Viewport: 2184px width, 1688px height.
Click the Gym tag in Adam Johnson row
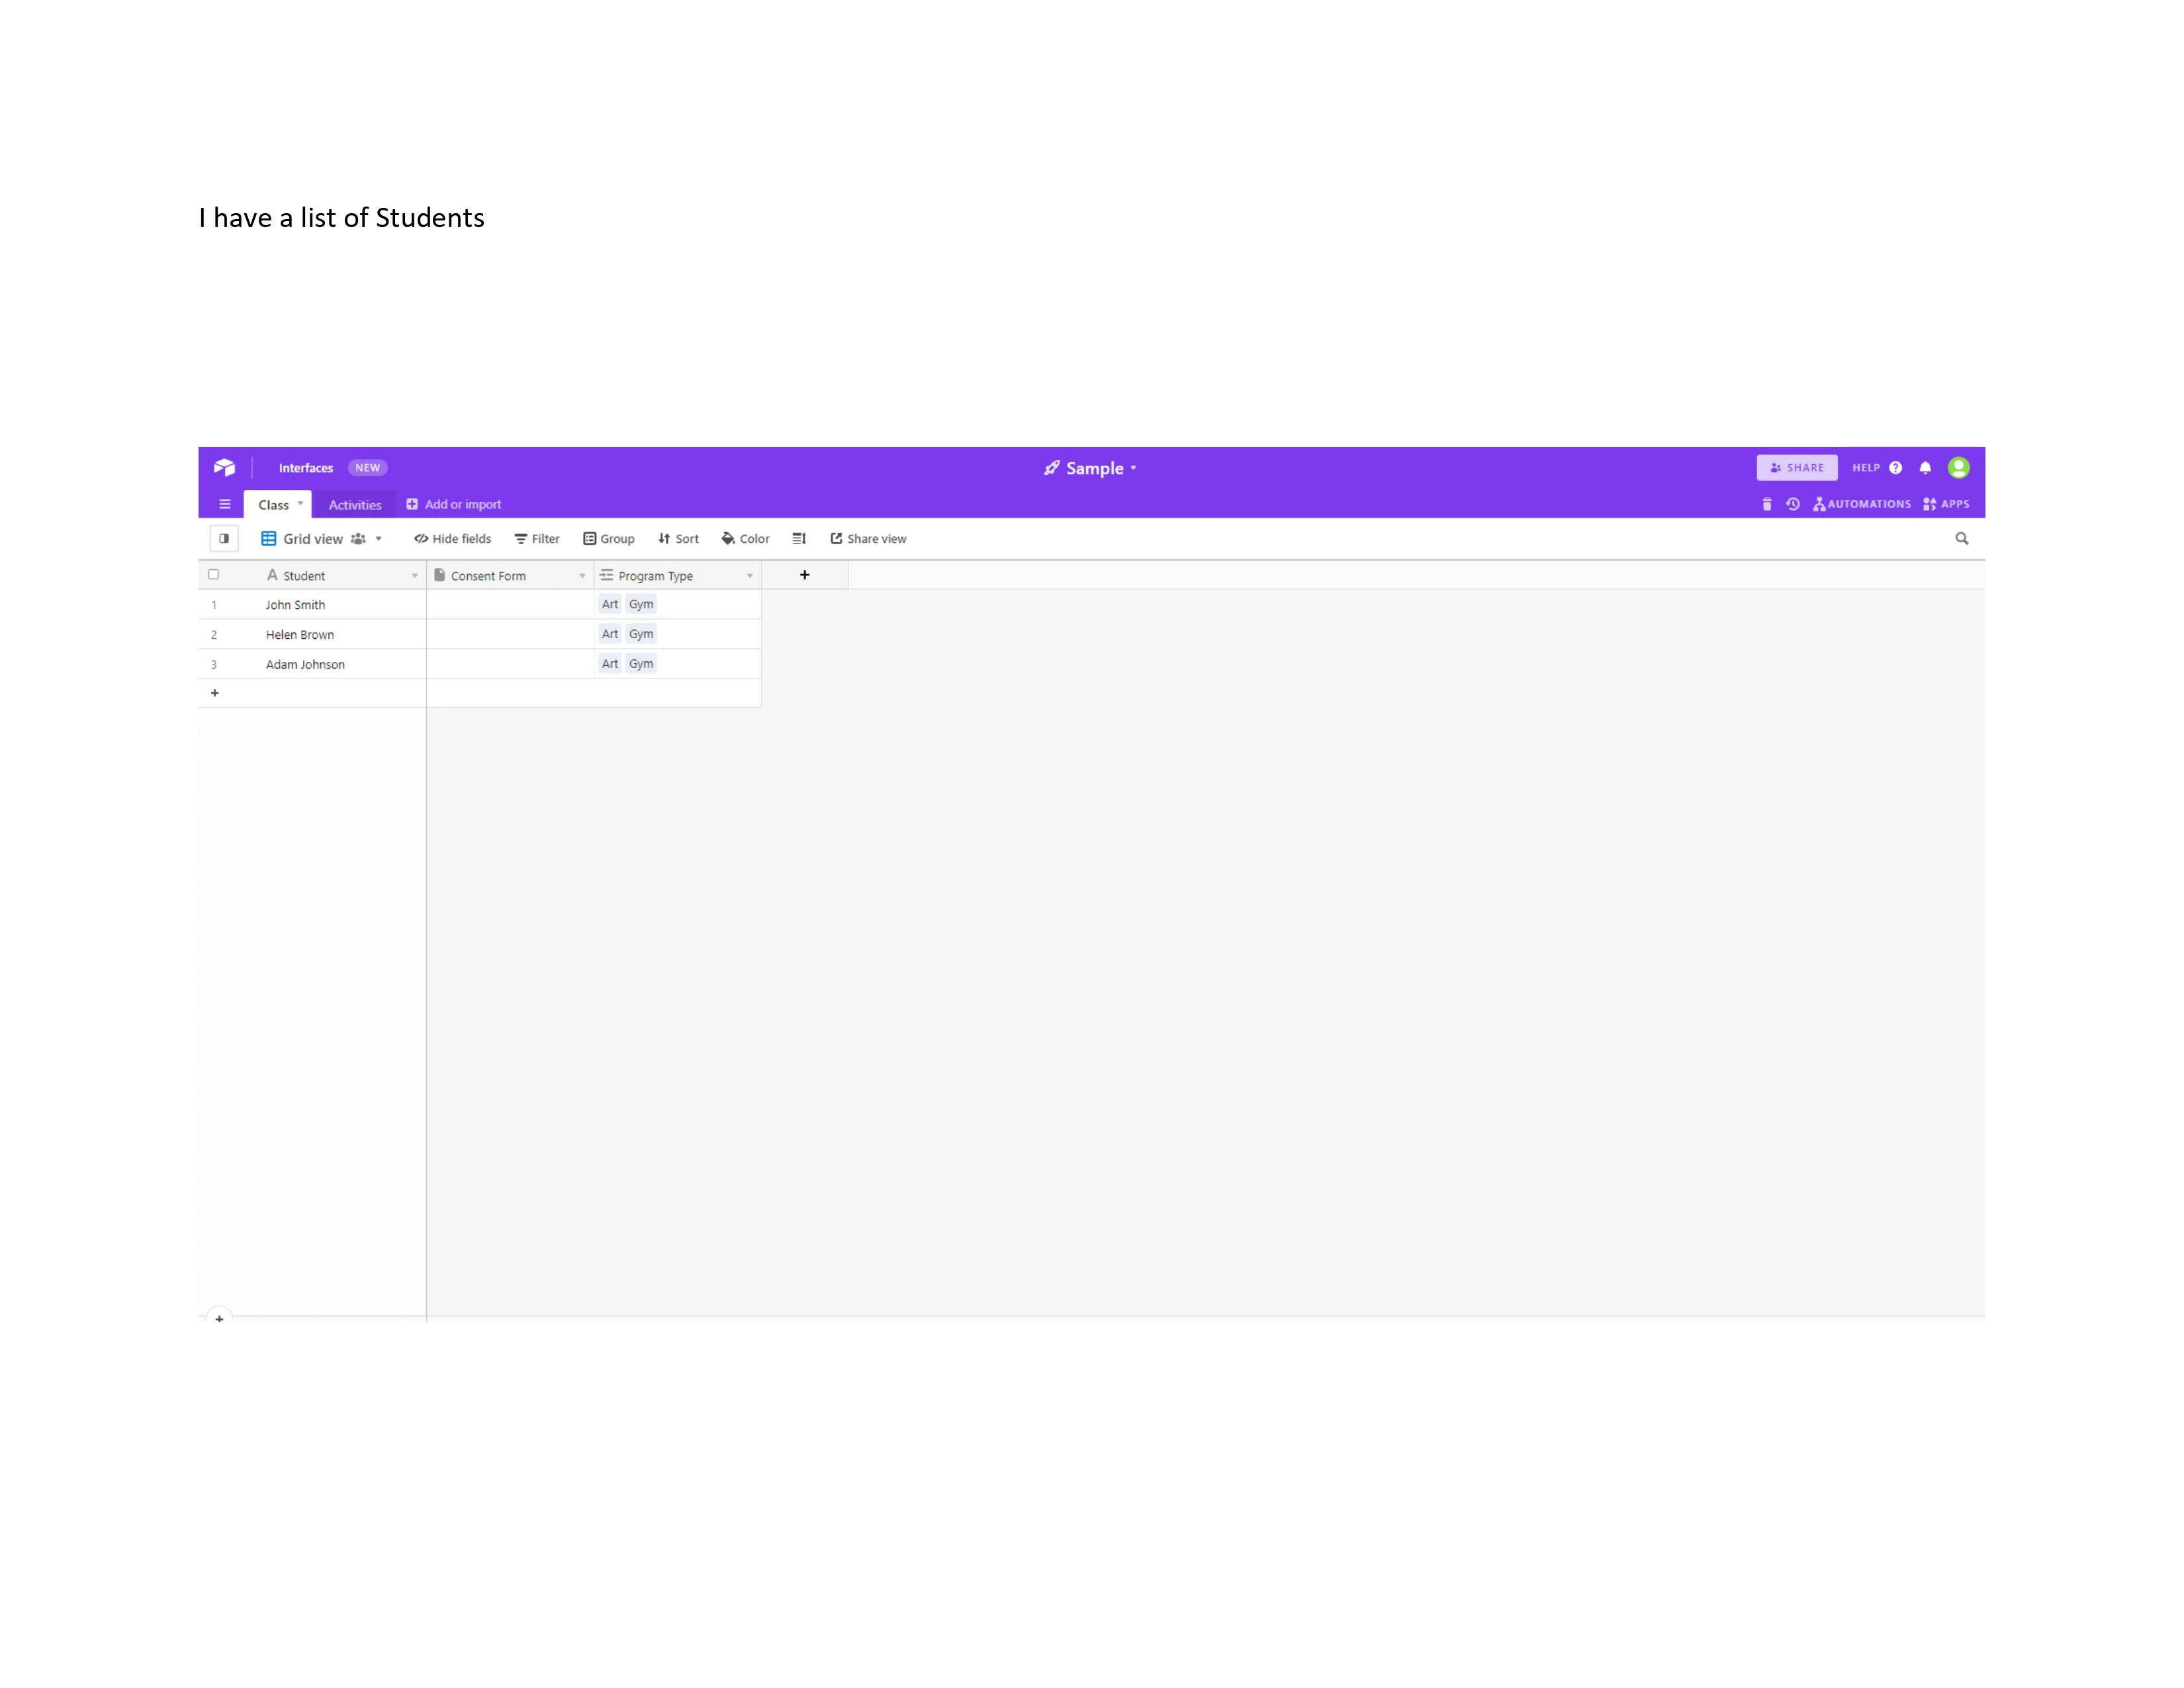pos(641,664)
